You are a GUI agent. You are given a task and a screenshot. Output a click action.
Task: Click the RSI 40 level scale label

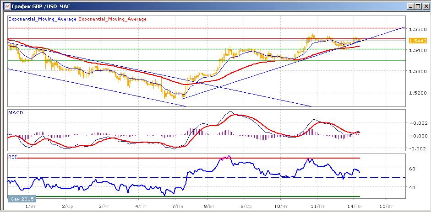[x=412, y=187]
